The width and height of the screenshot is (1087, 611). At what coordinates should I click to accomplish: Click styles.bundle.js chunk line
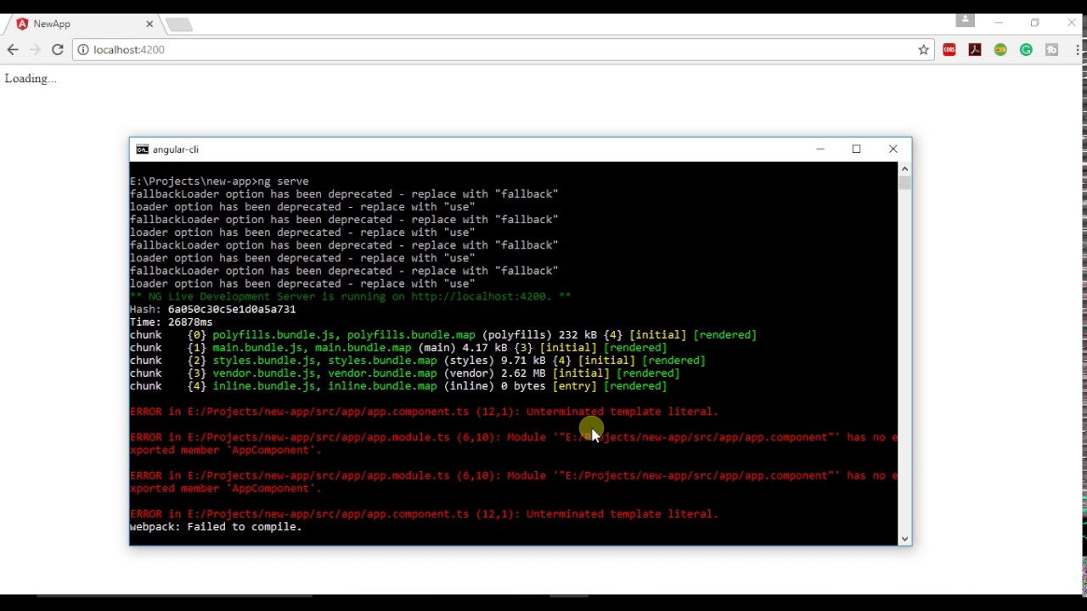417,361
